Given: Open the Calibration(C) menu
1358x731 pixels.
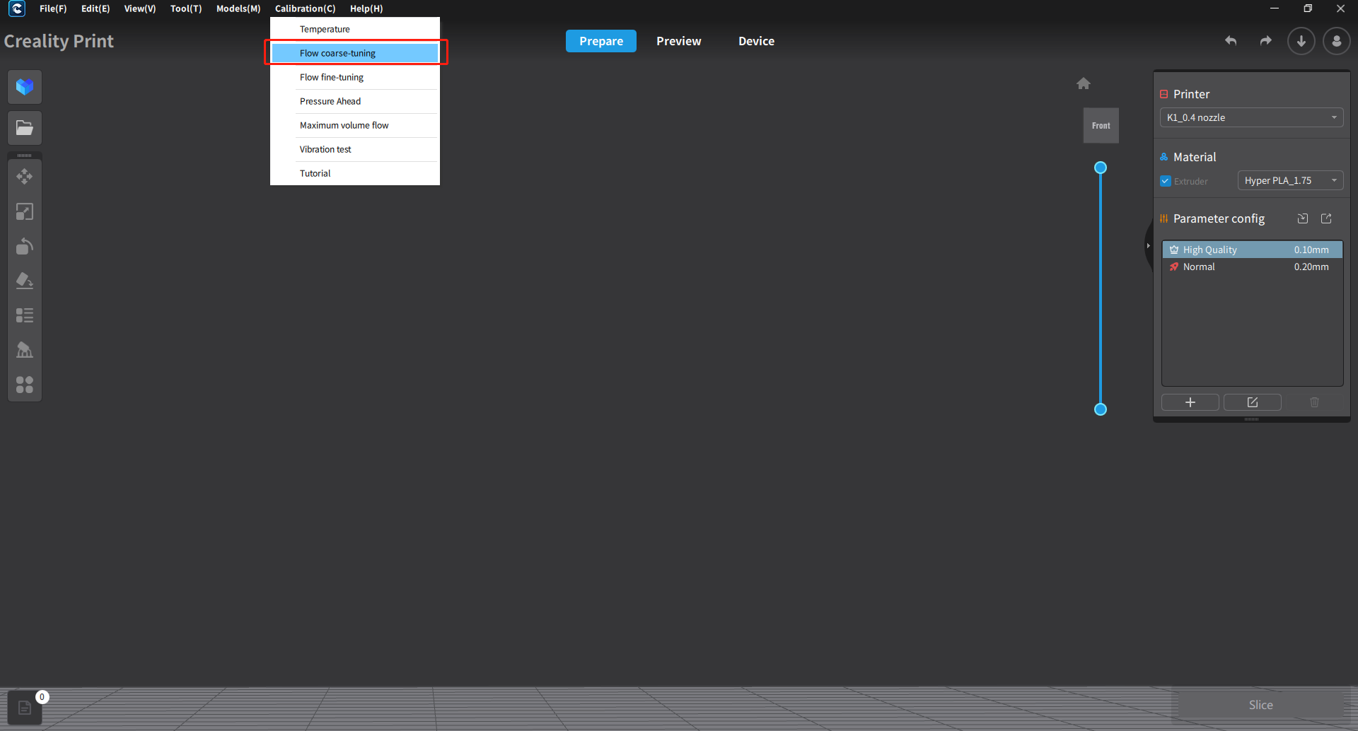Looking at the screenshot, I should [x=306, y=8].
